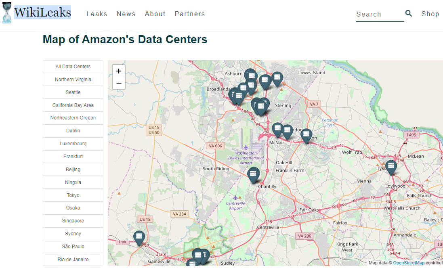The image size is (443, 268).
Task: Click the search magnifier icon
Action: coord(409,13)
